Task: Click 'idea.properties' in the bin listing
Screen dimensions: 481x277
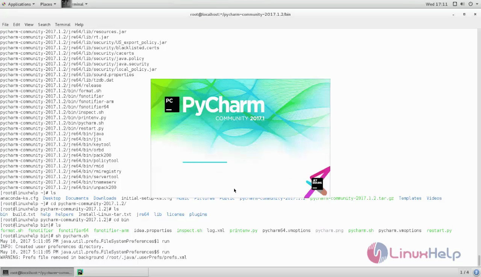Action: pyautogui.click(x=153, y=230)
